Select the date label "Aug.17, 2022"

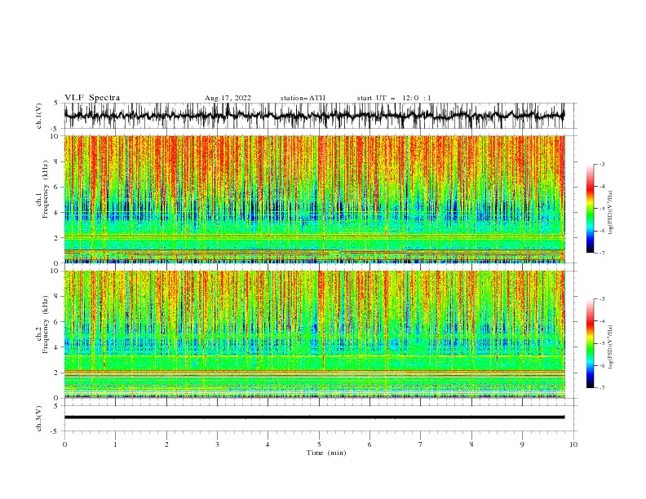pos(228,98)
